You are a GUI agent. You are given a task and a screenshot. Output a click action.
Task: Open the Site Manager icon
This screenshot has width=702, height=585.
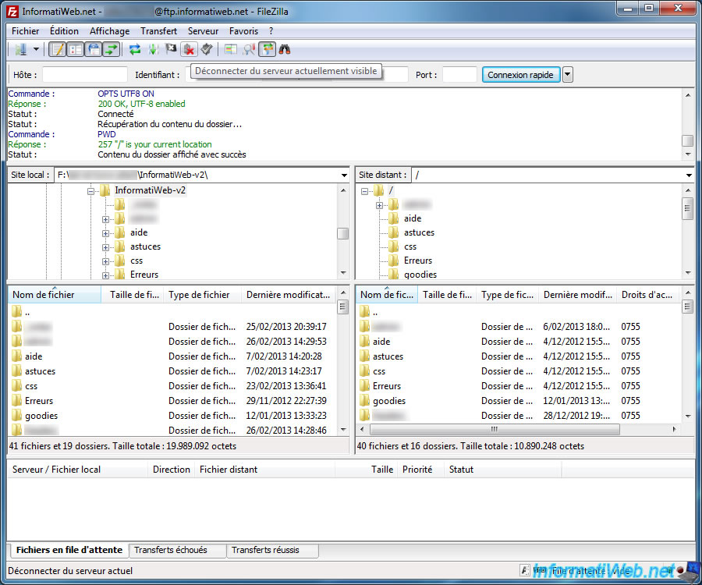coord(20,49)
